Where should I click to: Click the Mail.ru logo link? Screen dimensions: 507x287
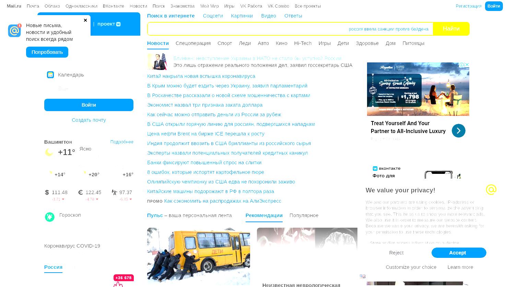14,6
